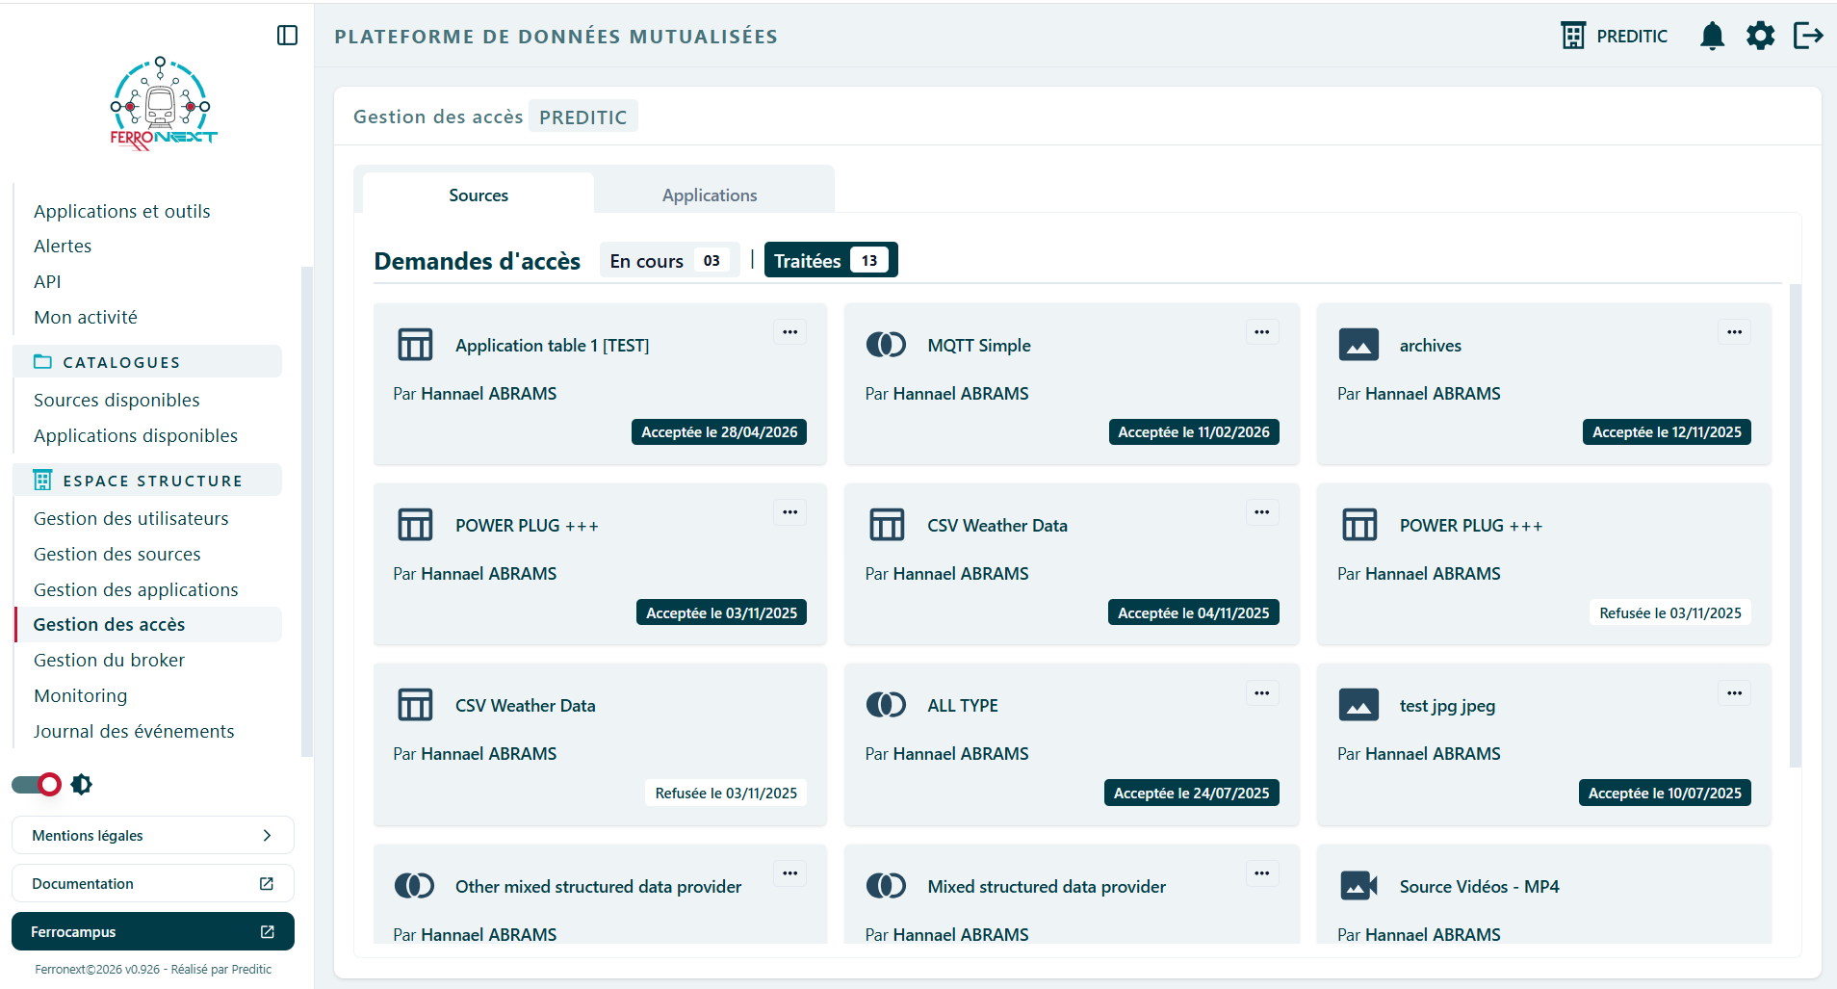Click the access requests list scrollbar
Image resolution: width=1837 pixels, height=989 pixels.
click(1795, 526)
